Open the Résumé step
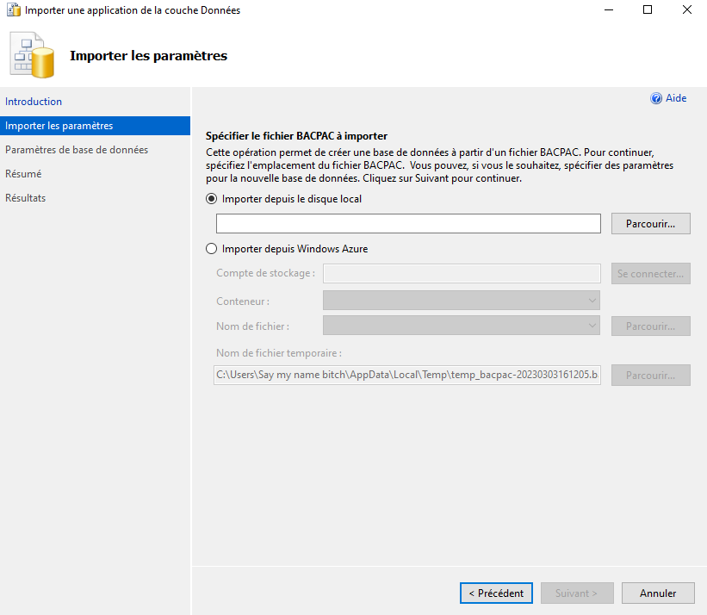The width and height of the screenshot is (707, 615). coord(23,174)
